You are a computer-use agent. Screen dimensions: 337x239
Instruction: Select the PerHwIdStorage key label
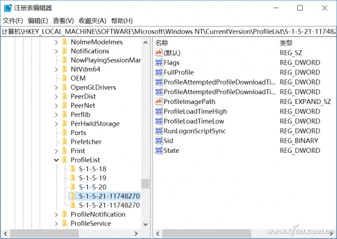pyautogui.click(x=95, y=124)
